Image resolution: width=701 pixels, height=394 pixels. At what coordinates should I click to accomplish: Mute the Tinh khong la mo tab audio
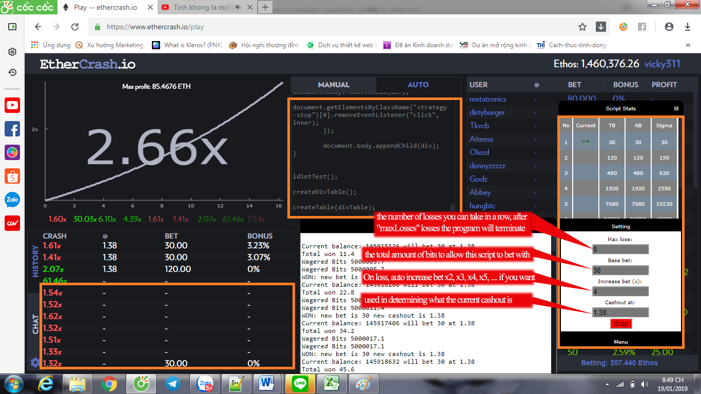[238, 7]
